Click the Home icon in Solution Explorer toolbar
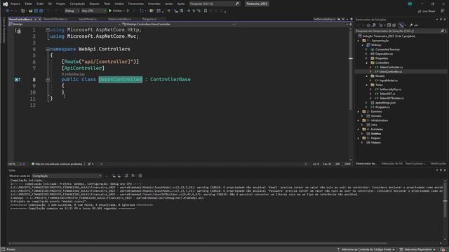This screenshot has height=252, width=449. [x=368, y=25]
